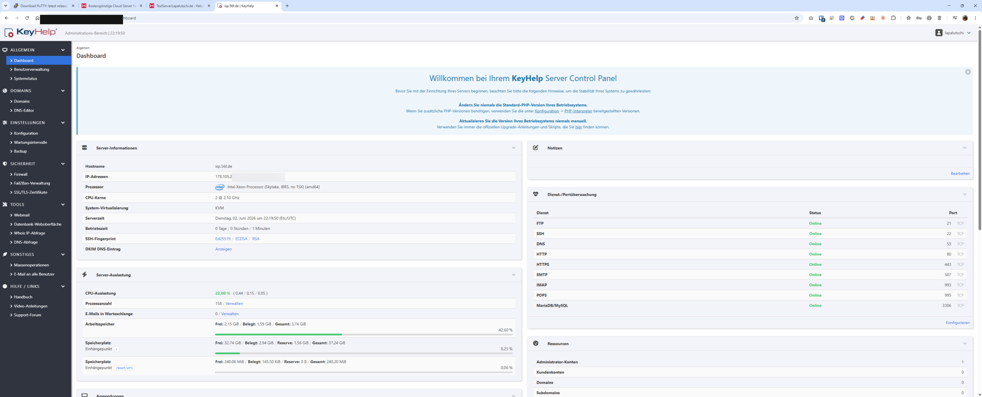This screenshot has height=397, width=982.
Task: Click the Hilfe / Links icon in sidebar
Action: [5, 286]
